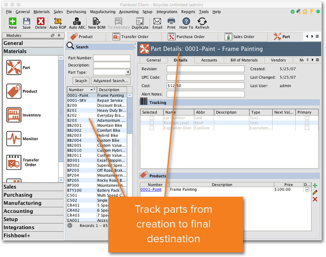Viewport: 326px width, 257px height.
Task: Open the Monitor module icon
Action: coord(14,139)
